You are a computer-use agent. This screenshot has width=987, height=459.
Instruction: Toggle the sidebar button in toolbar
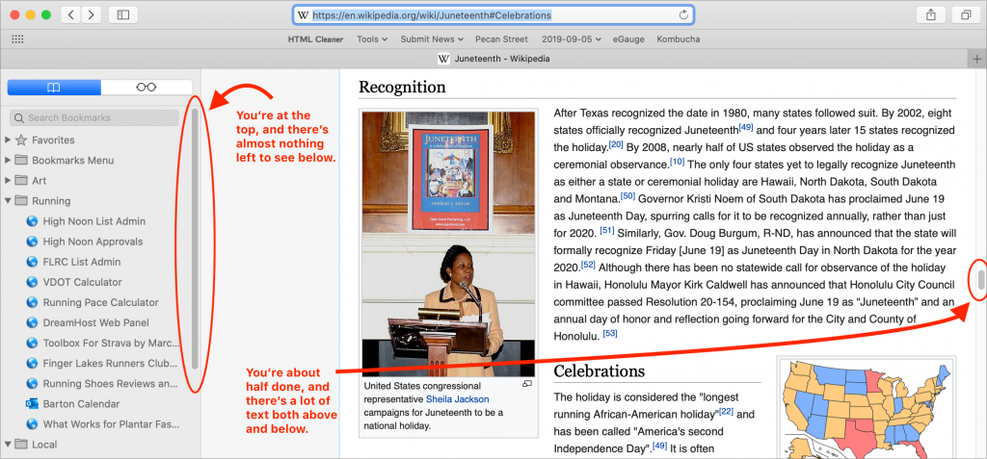click(122, 14)
